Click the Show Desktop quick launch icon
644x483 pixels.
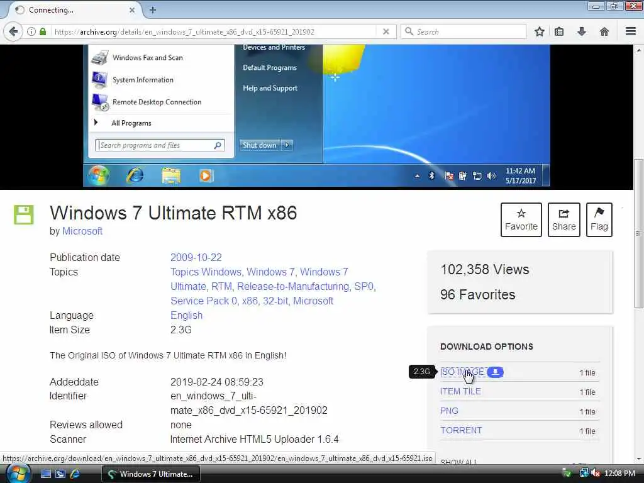click(45, 474)
